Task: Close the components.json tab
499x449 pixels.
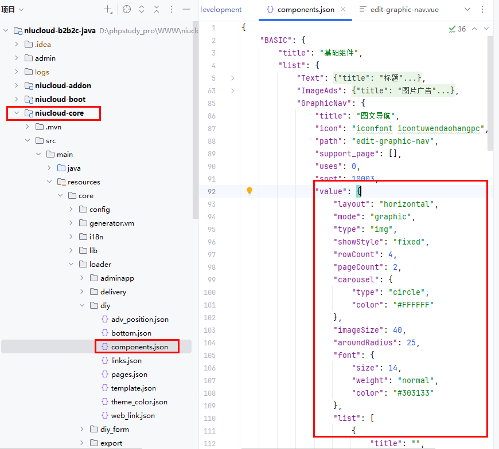Action: coord(342,10)
